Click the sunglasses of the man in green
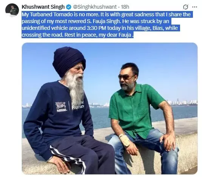This screenshot has width=202, height=177. click(x=126, y=77)
